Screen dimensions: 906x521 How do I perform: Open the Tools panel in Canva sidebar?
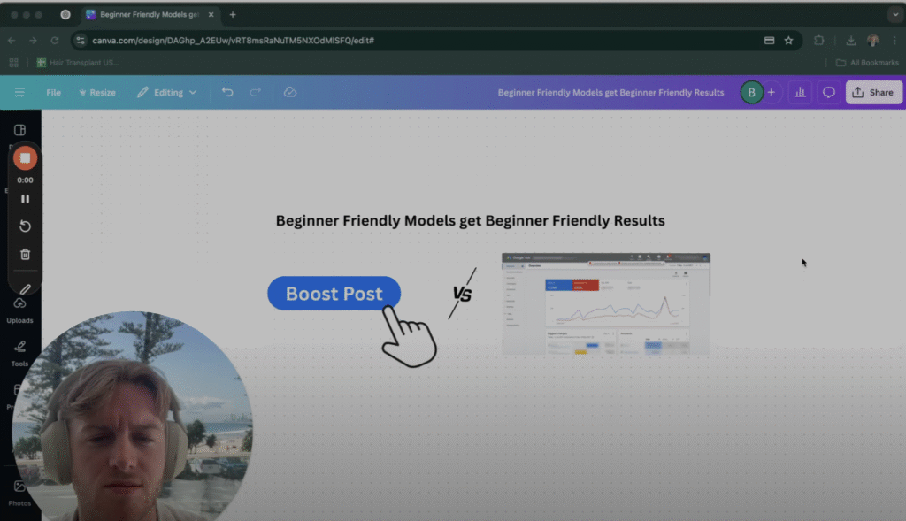[20, 352]
